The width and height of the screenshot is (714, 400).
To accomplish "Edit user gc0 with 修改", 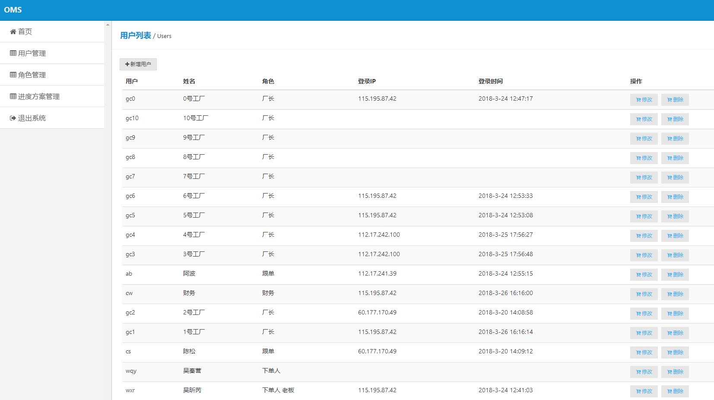I will point(644,100).
